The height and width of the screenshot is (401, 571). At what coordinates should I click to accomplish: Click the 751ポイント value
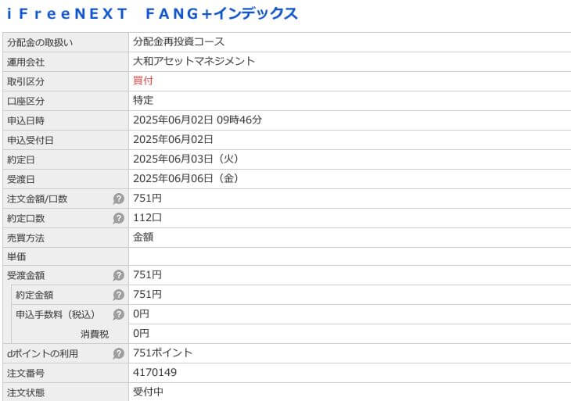pyautogui.click(x=163, y=353)
